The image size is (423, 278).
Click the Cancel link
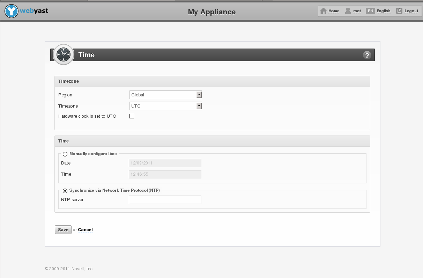pyautogui.click(x=85, y=230)
